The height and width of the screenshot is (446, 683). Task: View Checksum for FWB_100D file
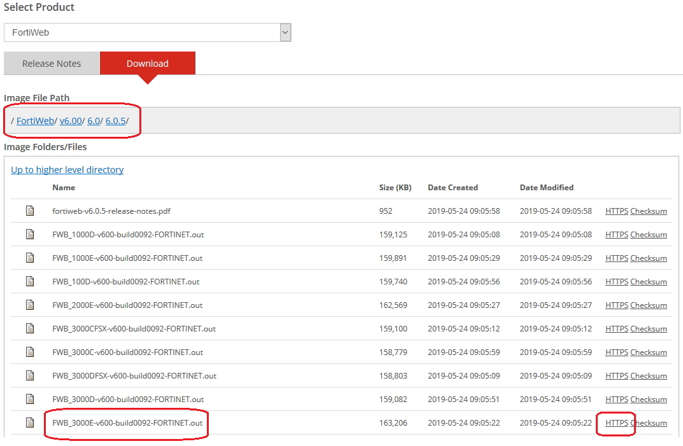pos(649,282)
